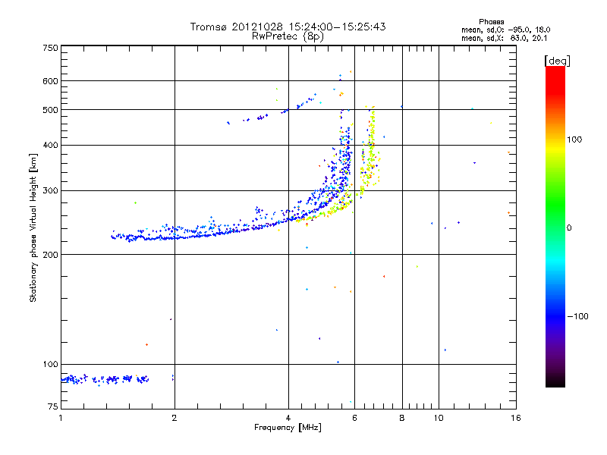Click the 'Frequency [MHz]' axis title

(288, 428)
